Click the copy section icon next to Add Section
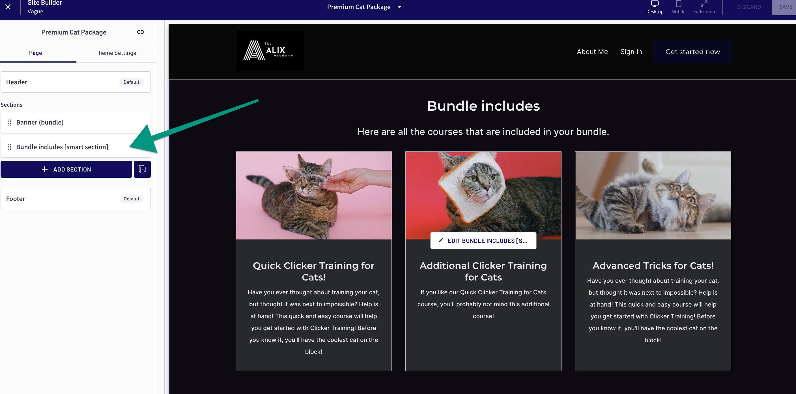This screenshot has width=796, height=394. coord(142,169)
